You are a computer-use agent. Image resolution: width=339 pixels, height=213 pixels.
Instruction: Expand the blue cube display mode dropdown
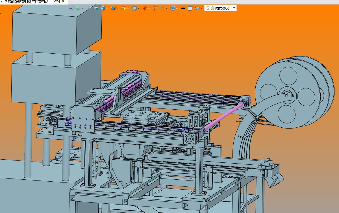click(x=107, y=8)
